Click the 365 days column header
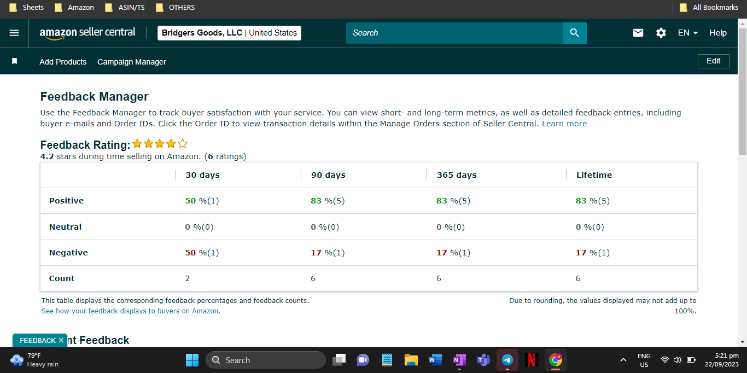The image size is (747, 373). click(457, 175)
